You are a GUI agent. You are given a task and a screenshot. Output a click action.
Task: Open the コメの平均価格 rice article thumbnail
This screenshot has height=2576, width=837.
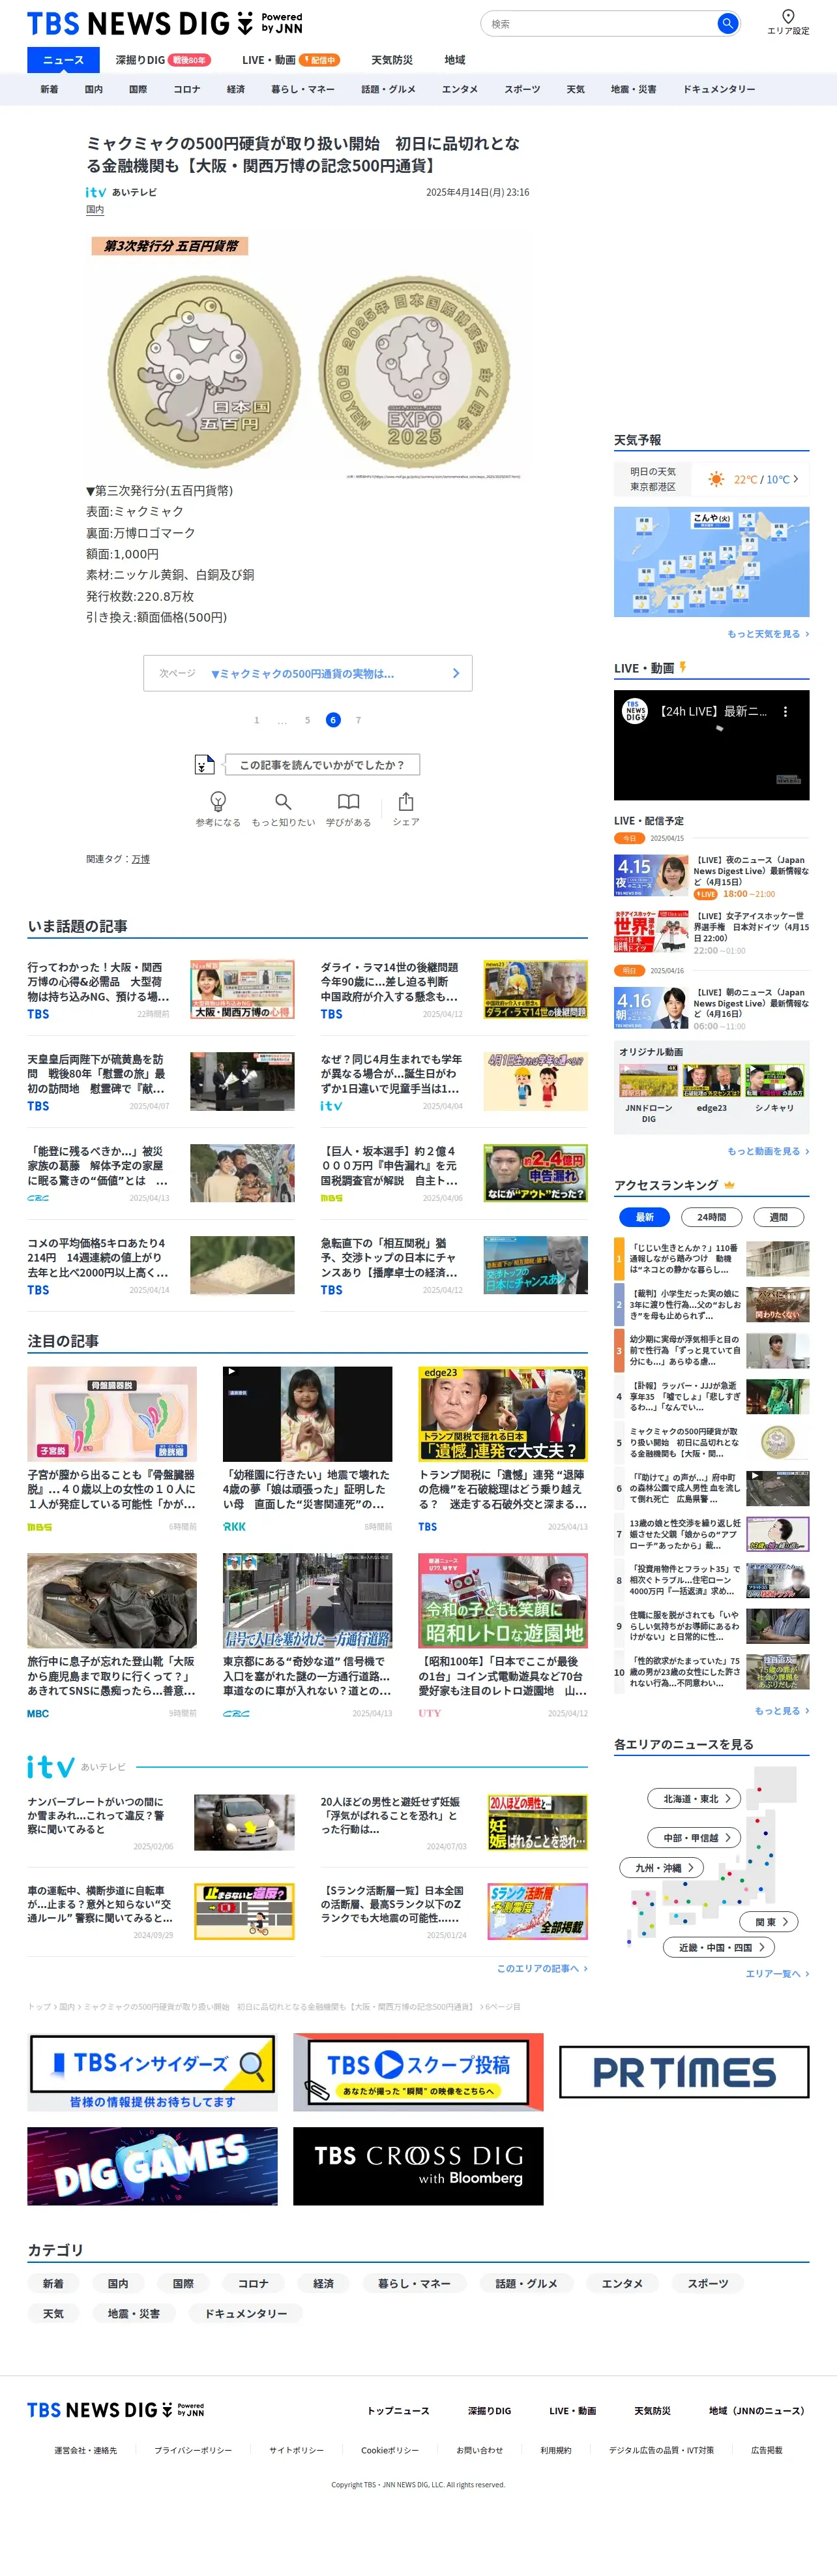[x=242, y=1265]
